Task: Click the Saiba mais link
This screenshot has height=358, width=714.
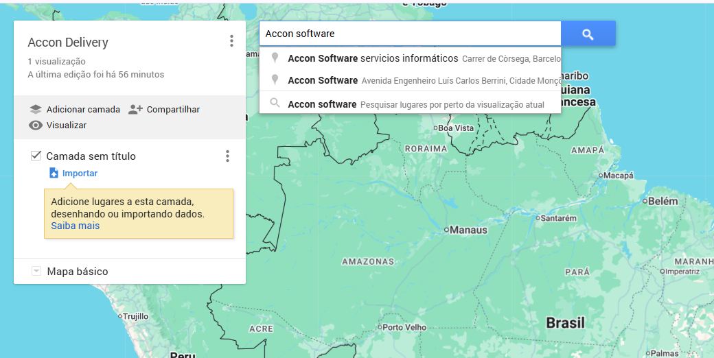Action: (75, 226)
